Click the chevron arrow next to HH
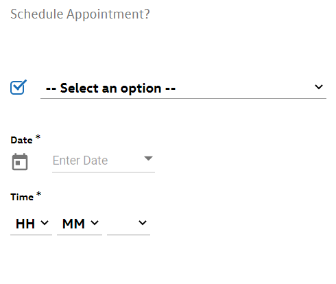The width and height of the screenshot is (336, 284). tap(45, 222)
